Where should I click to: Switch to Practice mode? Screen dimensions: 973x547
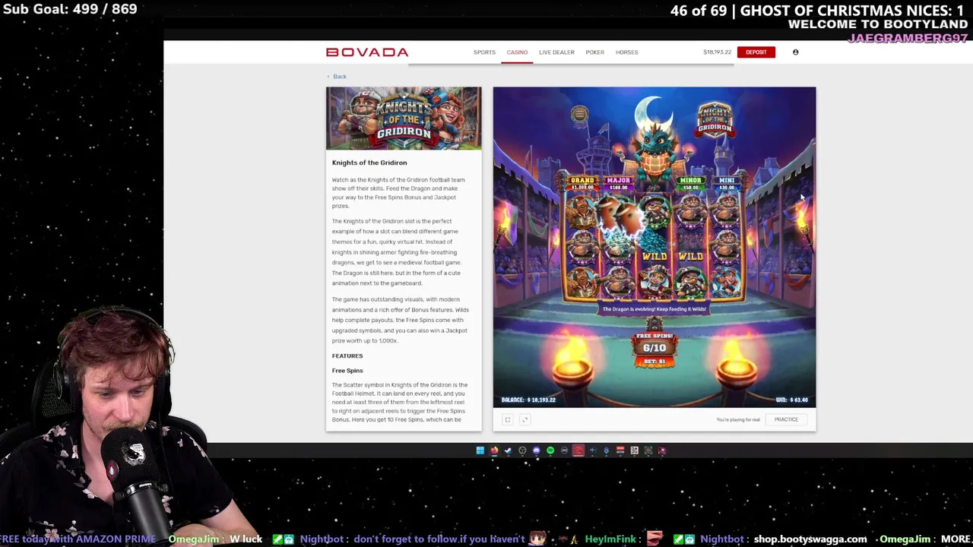[x=786, y=419]
